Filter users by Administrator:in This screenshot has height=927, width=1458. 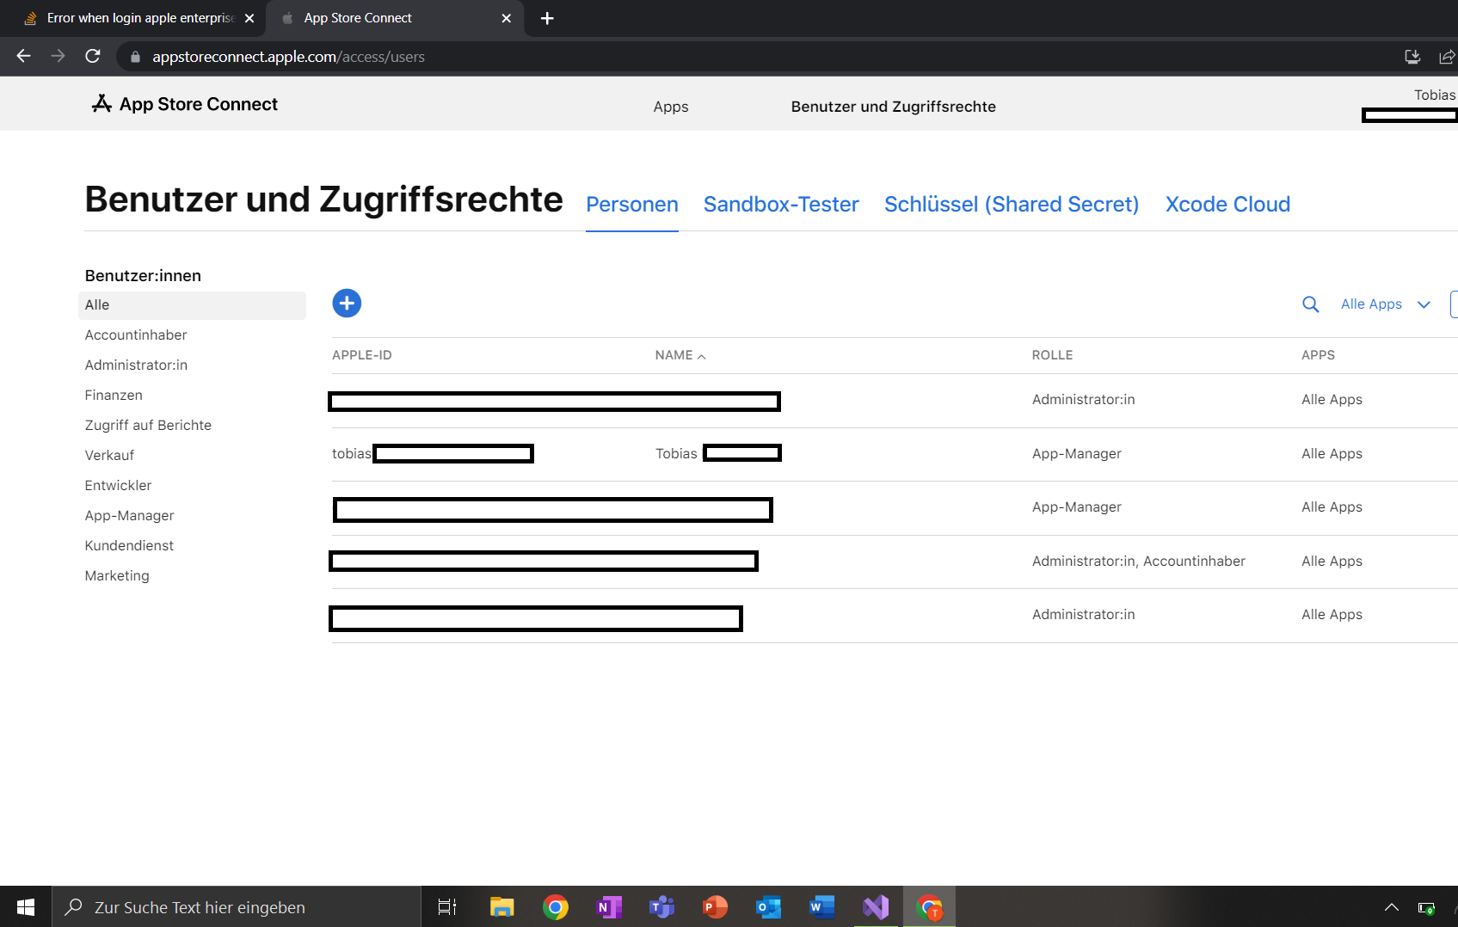(136, 365)
